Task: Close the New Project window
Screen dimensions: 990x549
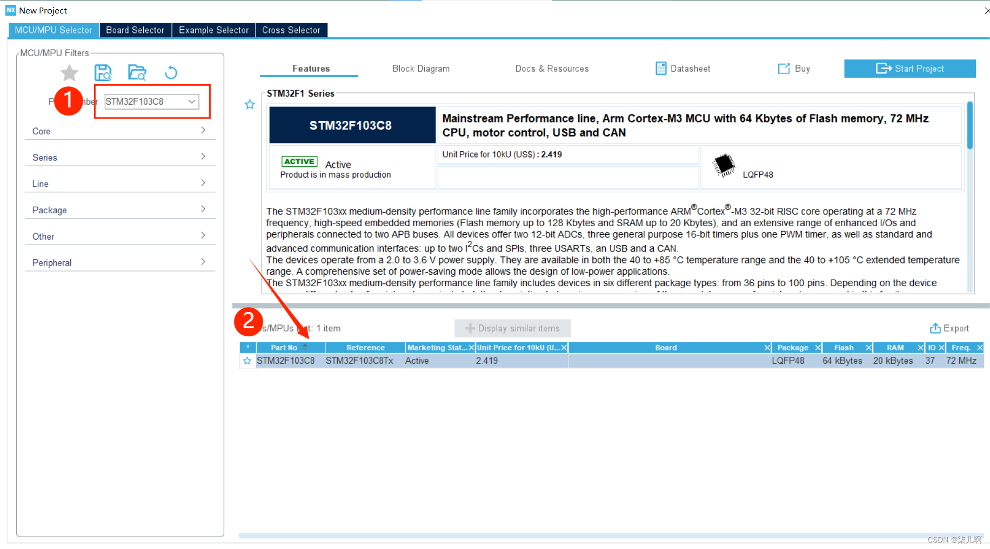Action: (x=986, y=10)
